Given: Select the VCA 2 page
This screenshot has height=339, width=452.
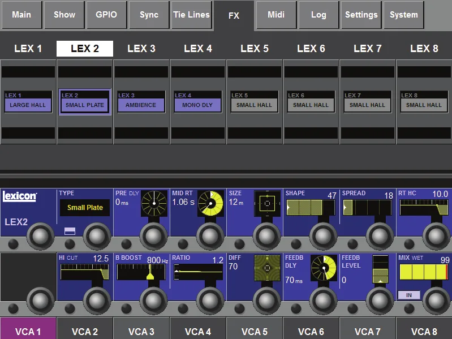Looking at the screenshot, I should (x=85, y=328).
